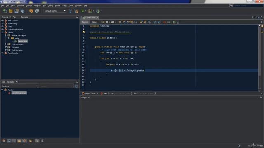The image size is (264, 148).
Task: Click the New File toolbar icon
Action: (5, 11)
